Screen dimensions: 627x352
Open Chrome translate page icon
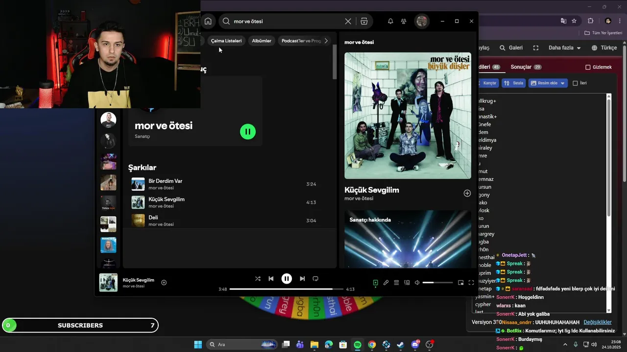563,21
